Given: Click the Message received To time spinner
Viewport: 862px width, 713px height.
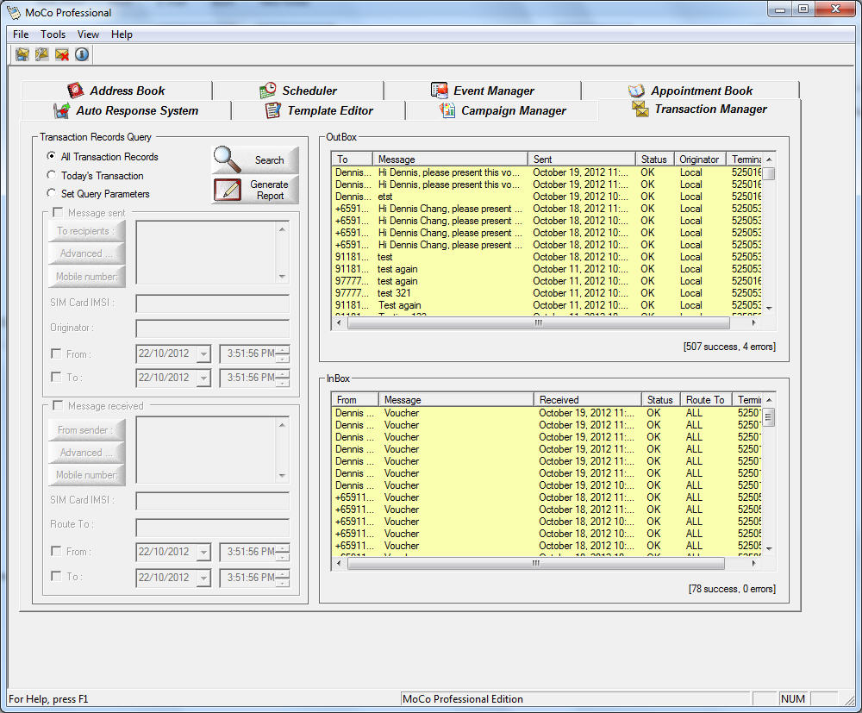Looking at the screenshot, I should pyautogui.click(x=283, y=578).
